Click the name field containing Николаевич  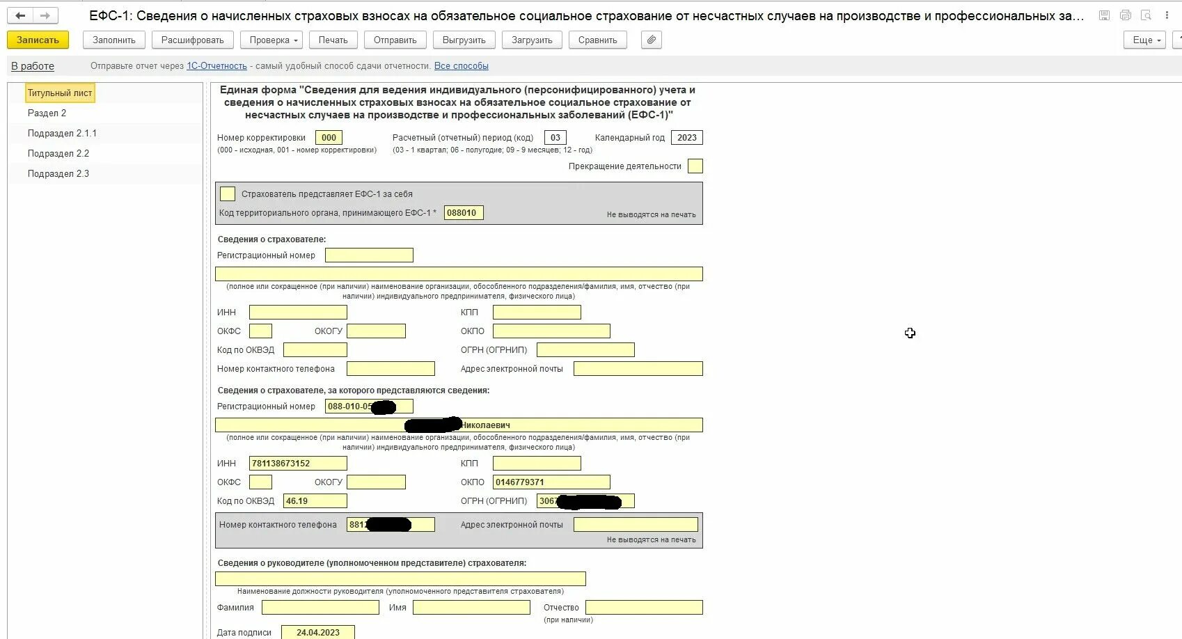tap(459, 425)
